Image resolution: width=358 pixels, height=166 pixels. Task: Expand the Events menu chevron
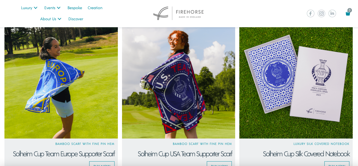tap(58, 8)
